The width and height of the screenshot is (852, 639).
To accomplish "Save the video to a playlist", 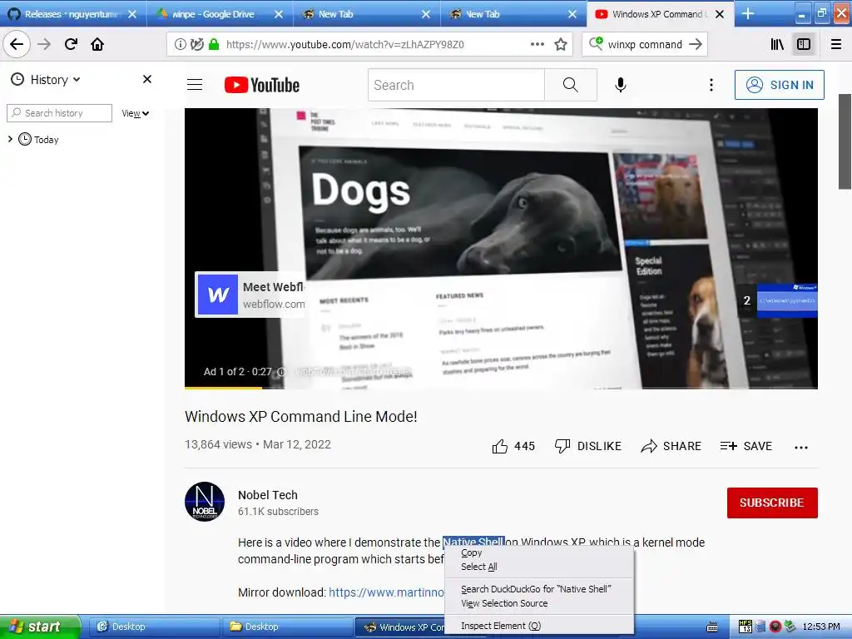I will point(746,446).
